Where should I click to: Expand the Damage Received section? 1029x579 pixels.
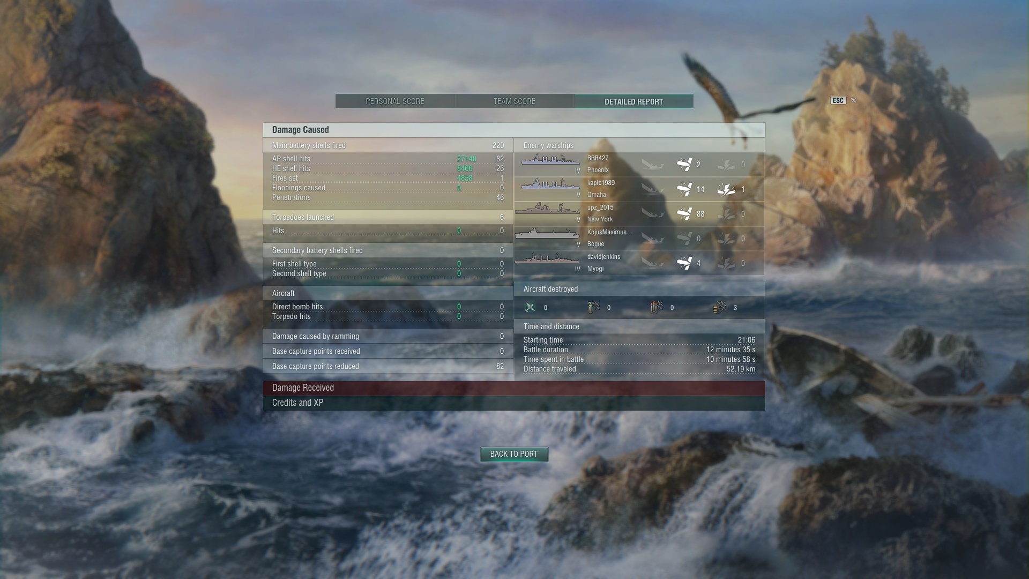pos(514,388)
